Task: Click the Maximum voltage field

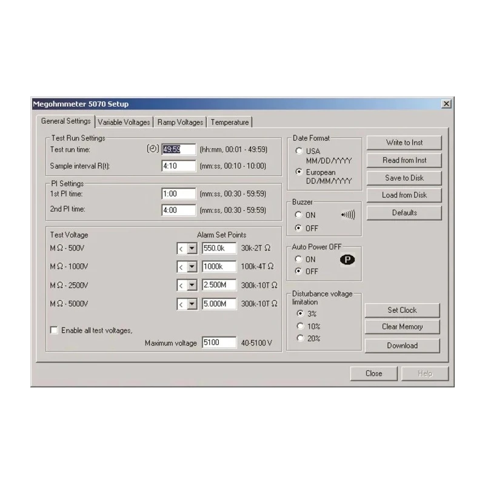Action: (219, 343)
